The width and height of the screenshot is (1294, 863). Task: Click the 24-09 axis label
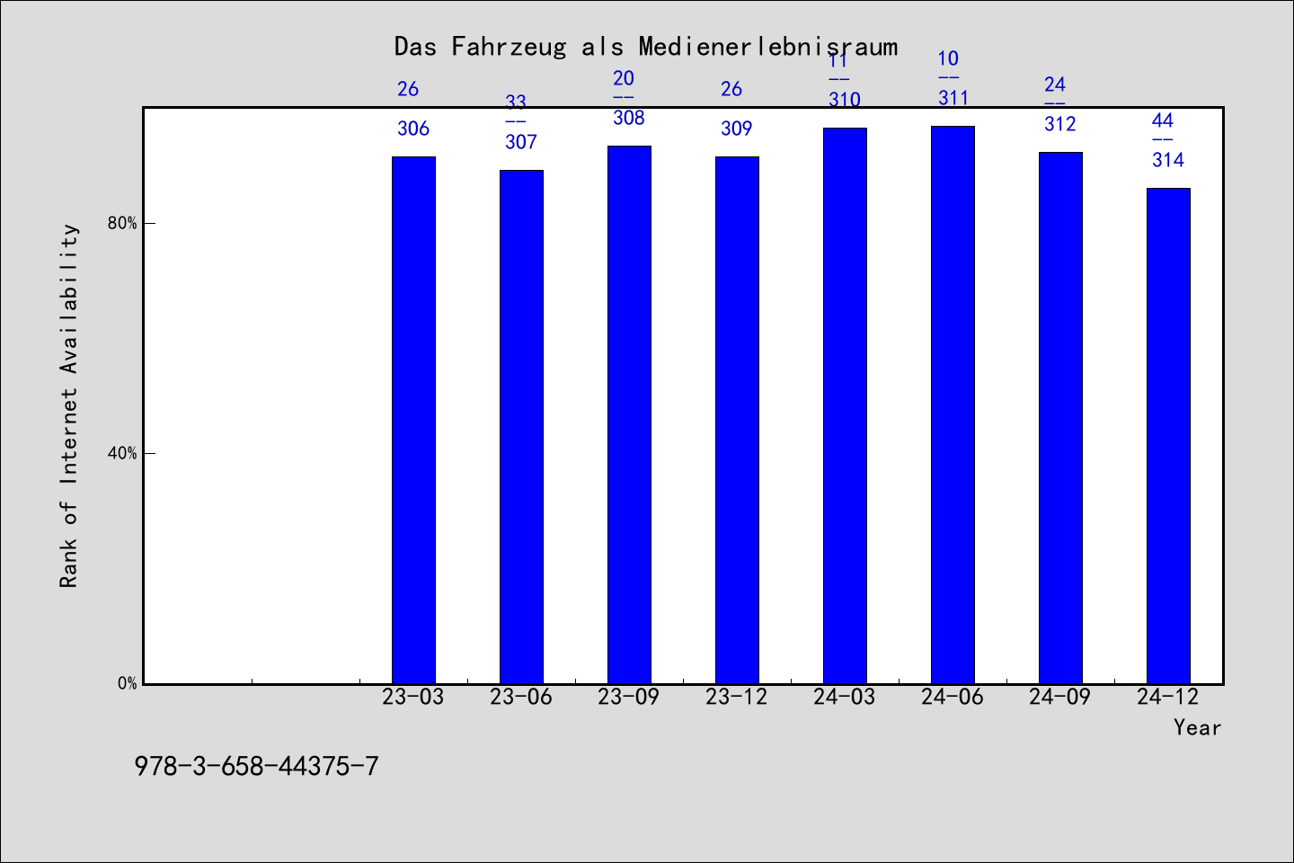click(x=1060, y=698)
